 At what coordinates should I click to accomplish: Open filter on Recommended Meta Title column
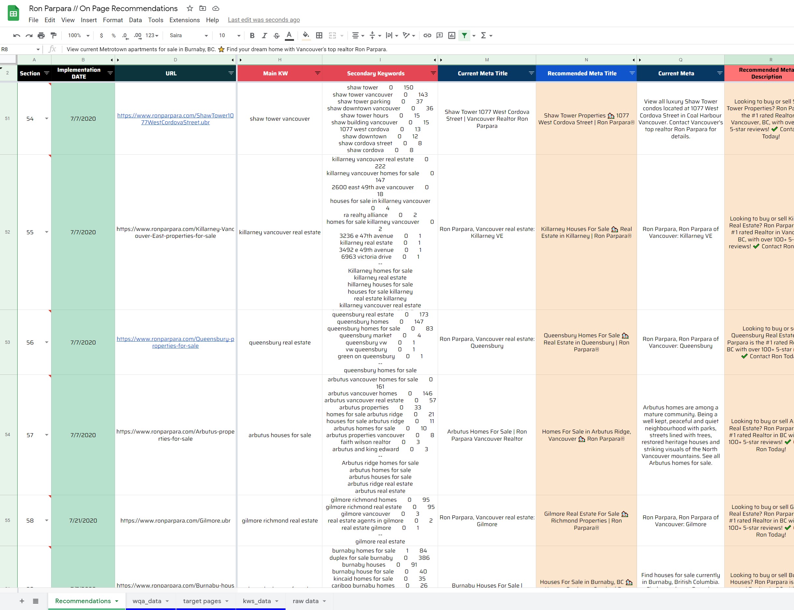click(x=632, y=73)
